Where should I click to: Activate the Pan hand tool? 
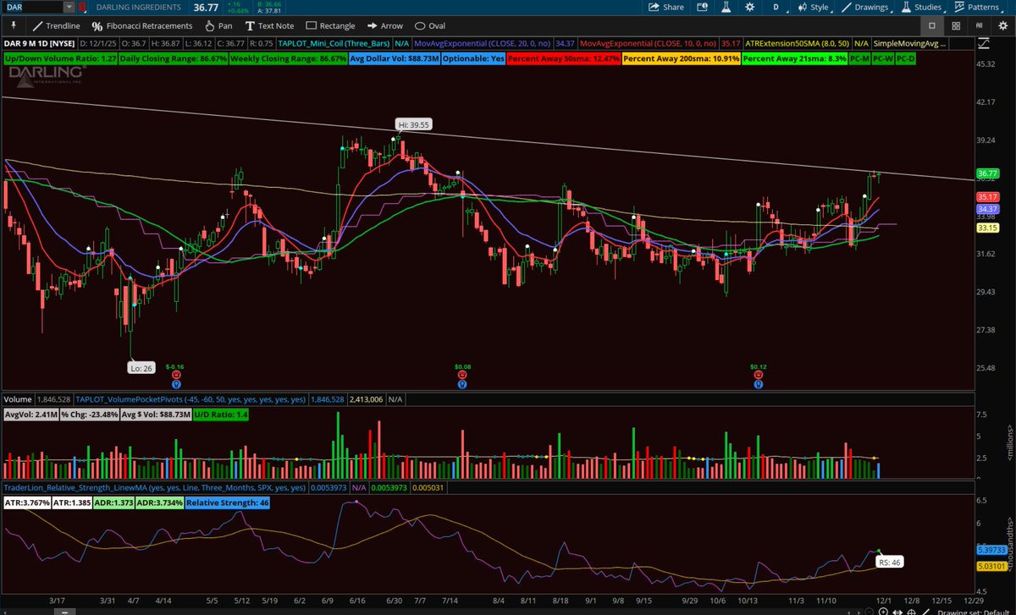pos(218,26)
